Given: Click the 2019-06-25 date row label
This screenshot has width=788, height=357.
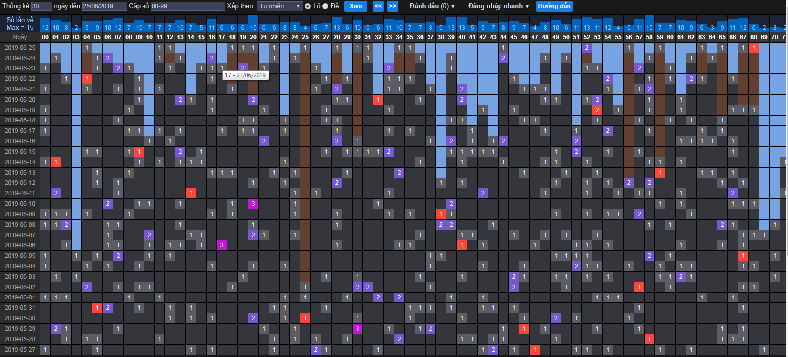Looking at the screenshot, I should [20, 48].
